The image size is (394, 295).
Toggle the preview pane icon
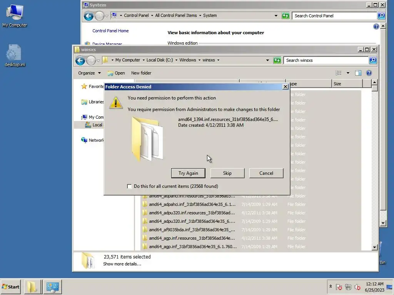358,73
